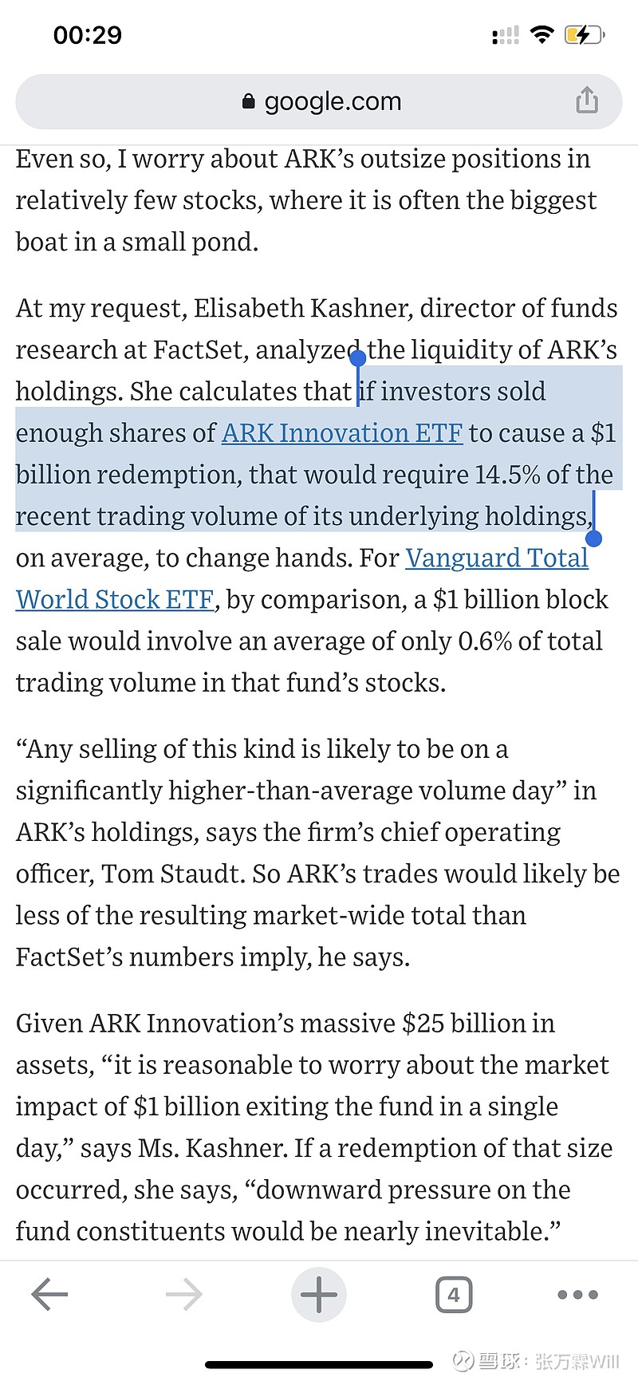Image resolution: width=638 pixels, height=1381 pixels.
Task: Tap the selection start handle near "if investors"
Action: pos(357,358)
